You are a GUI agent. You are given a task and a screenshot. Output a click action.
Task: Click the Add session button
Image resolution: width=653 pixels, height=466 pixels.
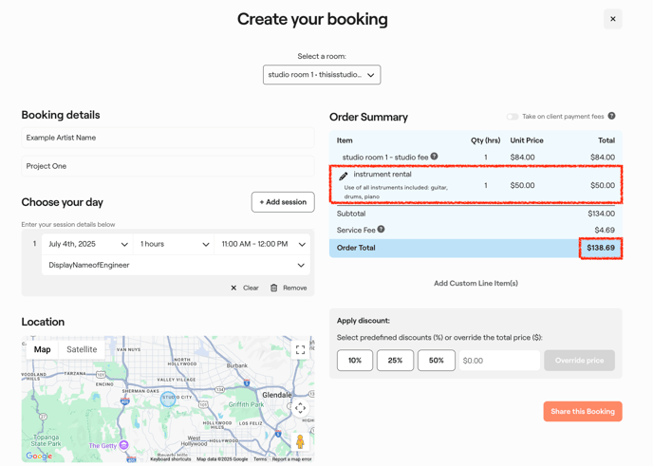coord(283,202)
